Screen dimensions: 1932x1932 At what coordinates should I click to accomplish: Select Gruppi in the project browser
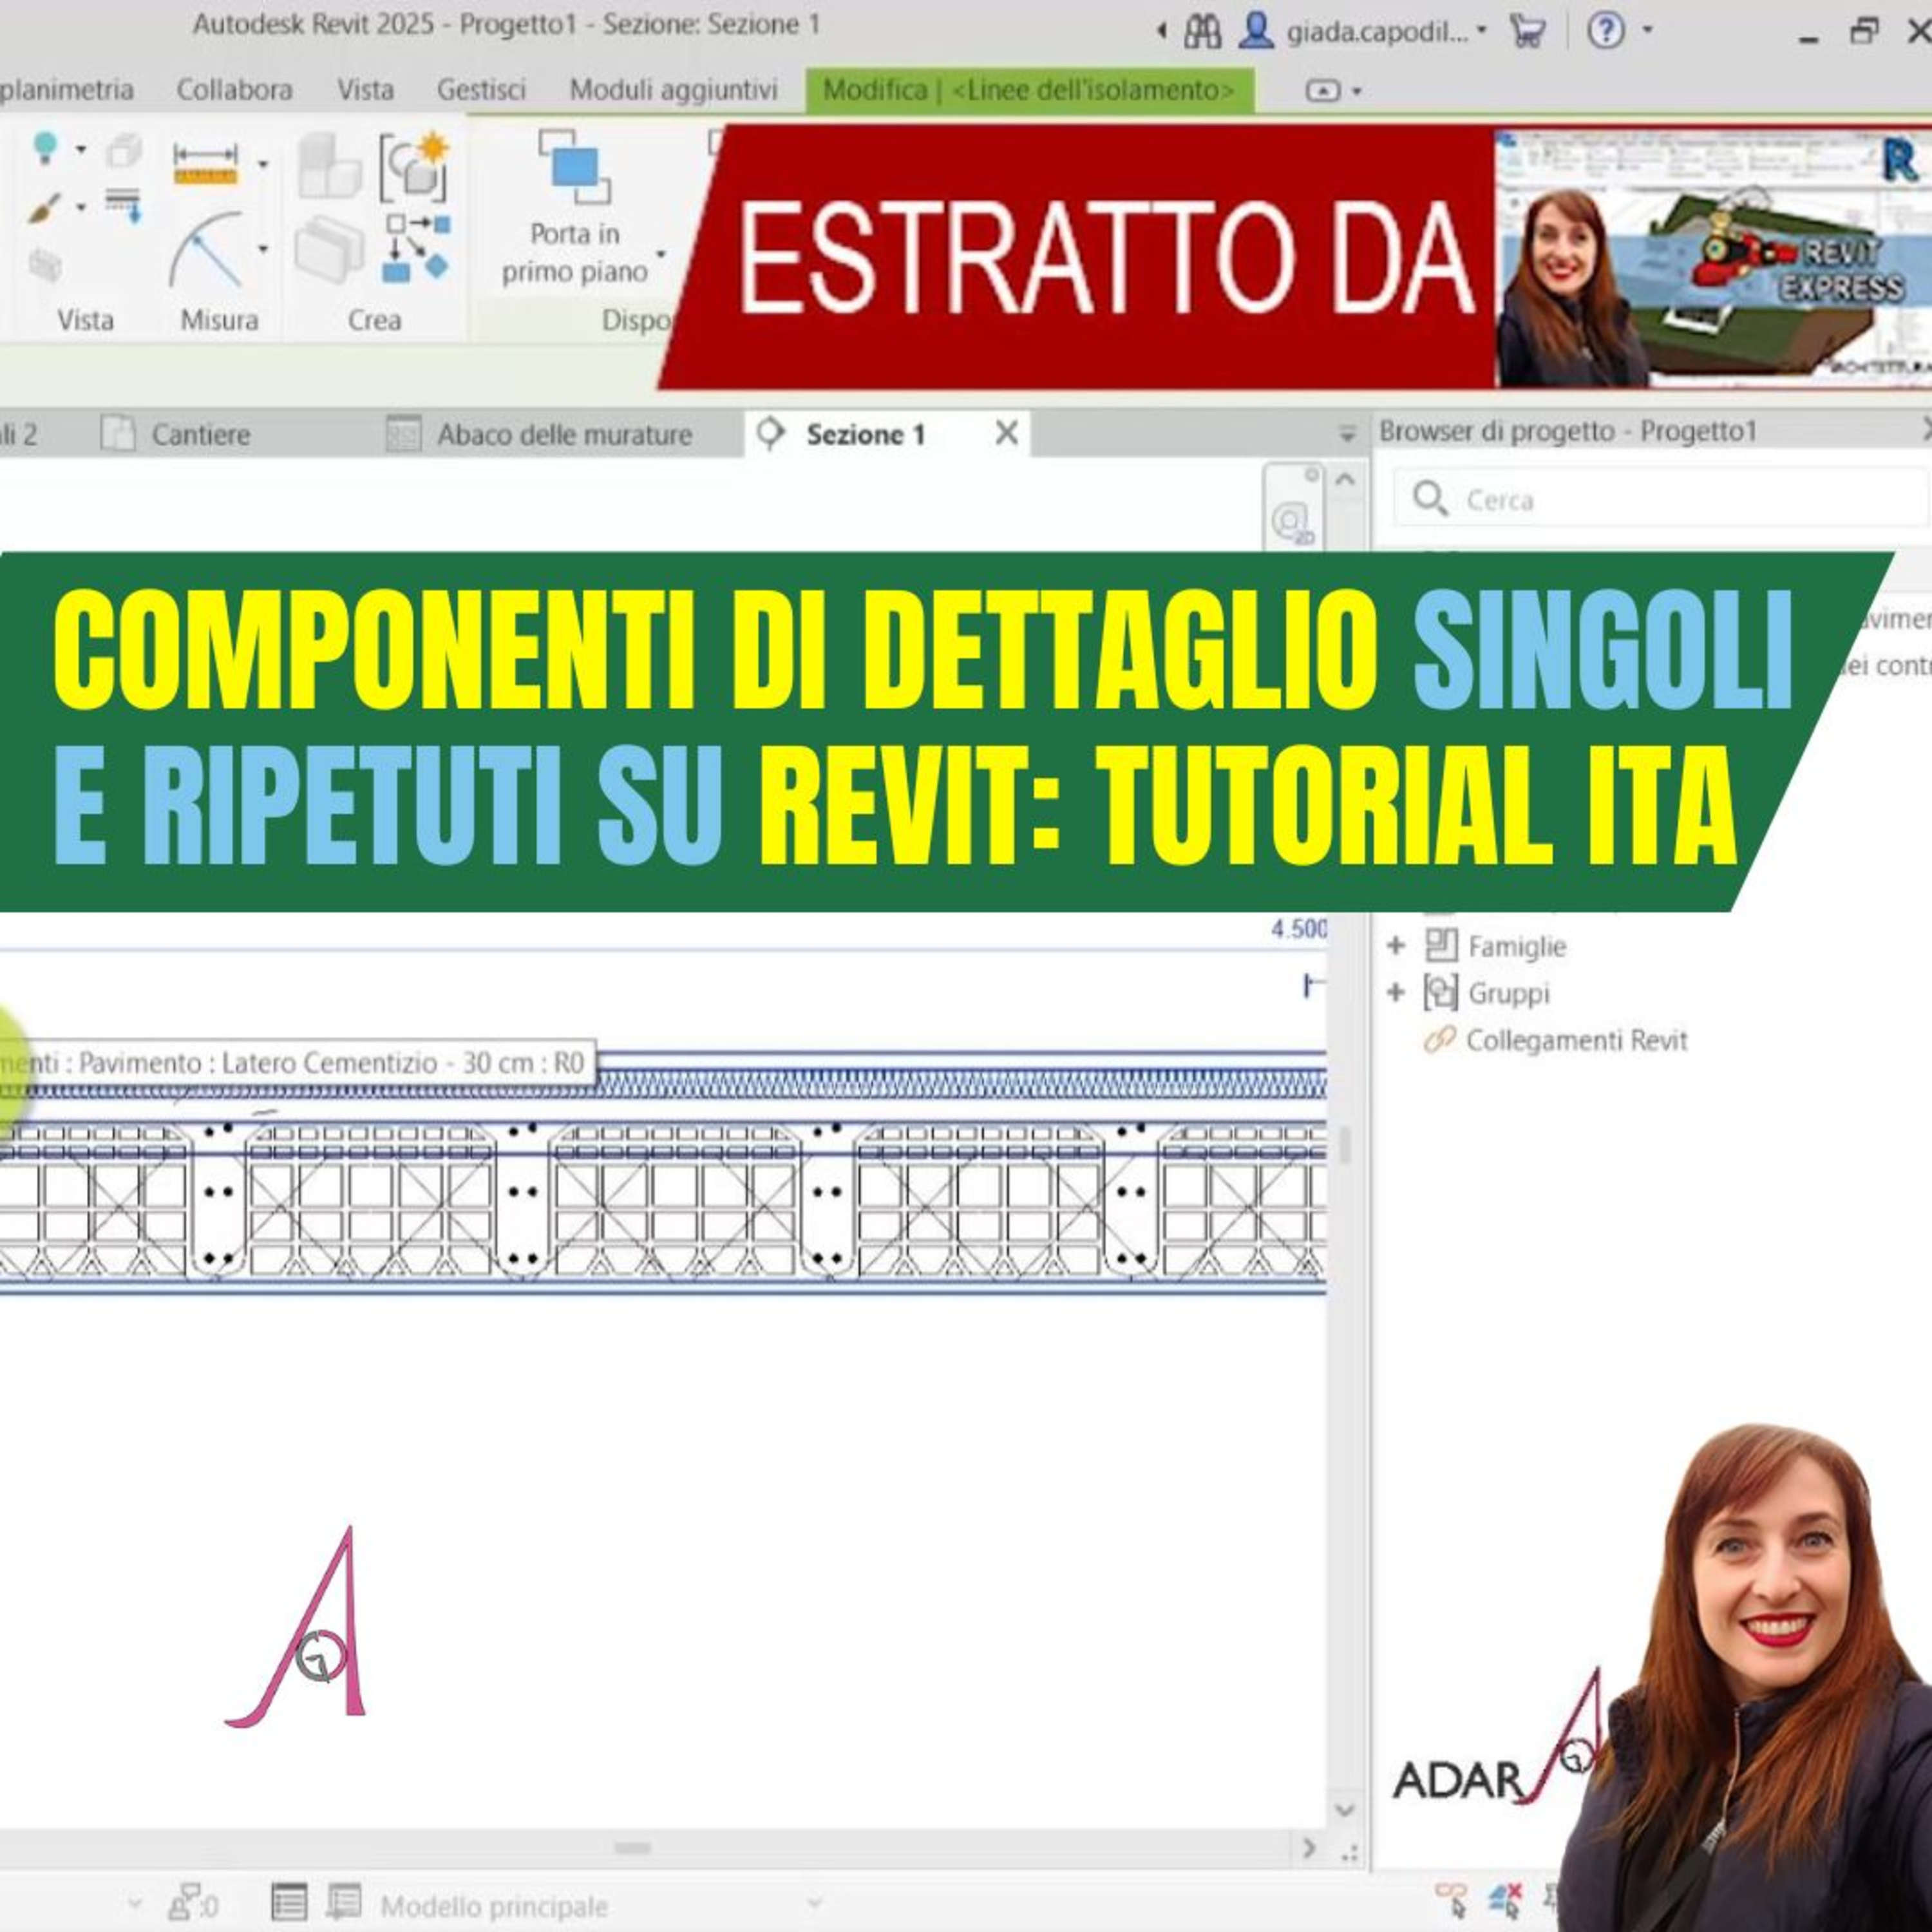1509,993
